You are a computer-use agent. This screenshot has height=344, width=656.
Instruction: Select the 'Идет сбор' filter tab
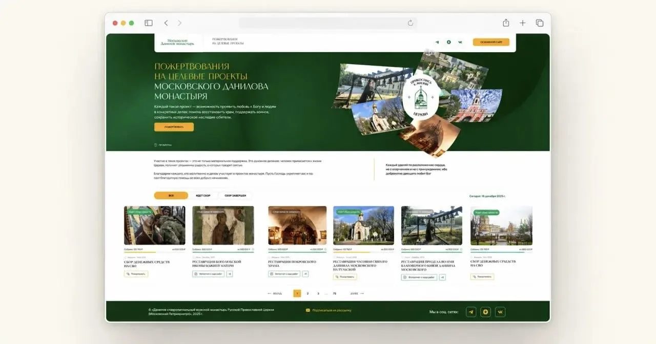[x=203, y=196]
